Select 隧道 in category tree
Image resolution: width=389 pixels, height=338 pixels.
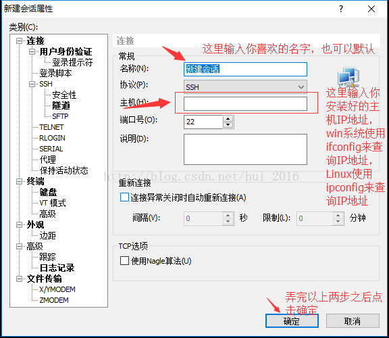coord(61,105)
